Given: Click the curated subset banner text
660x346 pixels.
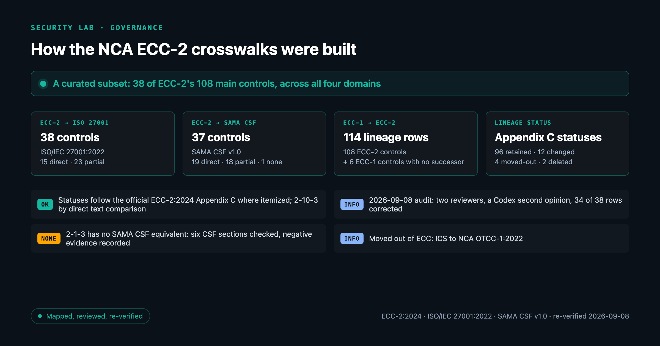Looking at the screenshot, I should 217,83.
